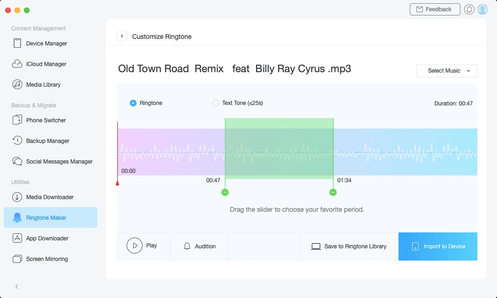Click the red playhead marker
The image size is (497, 298).
click(x=117, y=183)
